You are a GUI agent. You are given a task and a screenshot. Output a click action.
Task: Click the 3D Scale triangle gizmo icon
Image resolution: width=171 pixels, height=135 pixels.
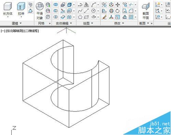click(111, 17)
